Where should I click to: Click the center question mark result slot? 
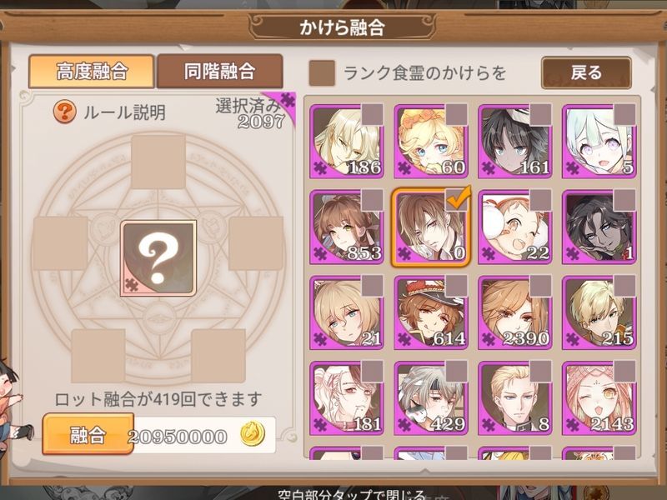click(158, 258)
